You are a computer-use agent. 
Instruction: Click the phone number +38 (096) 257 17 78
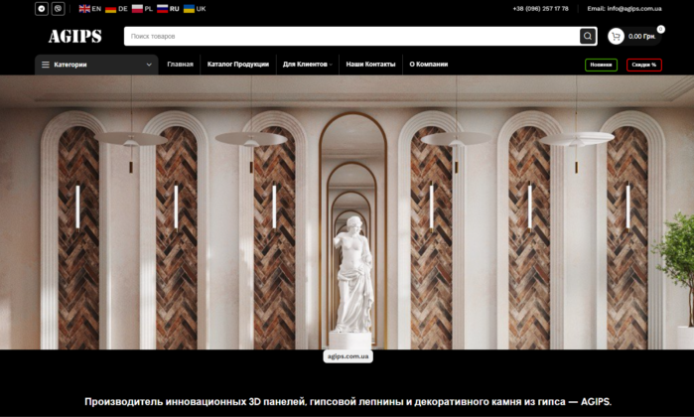(x=540, y=9)
